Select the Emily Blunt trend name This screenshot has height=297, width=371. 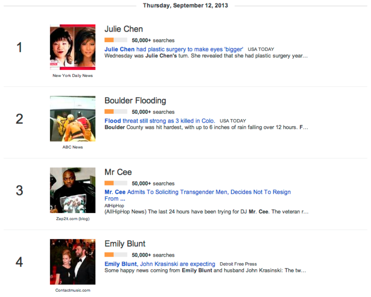click(x=125, y=244)
